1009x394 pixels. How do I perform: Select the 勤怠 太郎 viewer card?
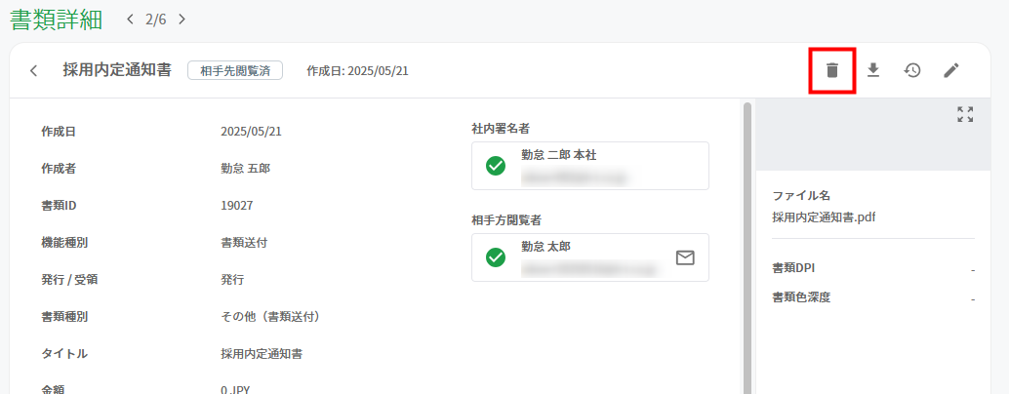(x=590, y=257)
